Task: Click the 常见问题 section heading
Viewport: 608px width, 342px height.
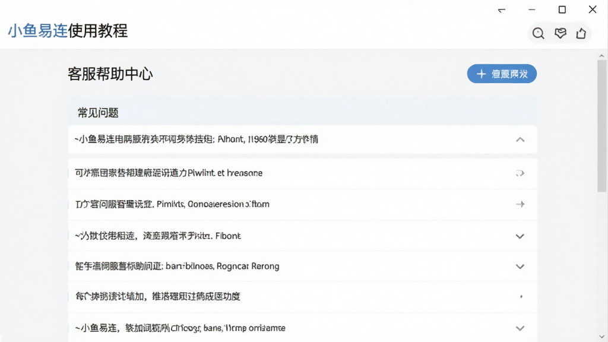Action: point(98,113)
